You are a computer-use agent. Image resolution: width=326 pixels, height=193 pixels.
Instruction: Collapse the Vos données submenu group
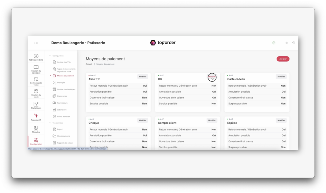point(50,123)
